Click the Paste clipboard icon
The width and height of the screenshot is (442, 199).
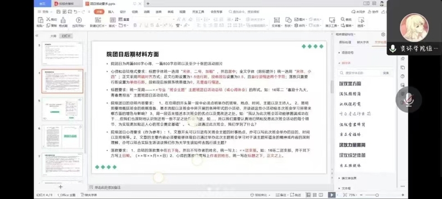coord(40,20)
